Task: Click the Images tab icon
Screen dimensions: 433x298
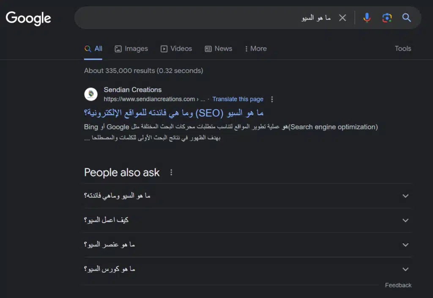Action: click(x=117, y=49)
